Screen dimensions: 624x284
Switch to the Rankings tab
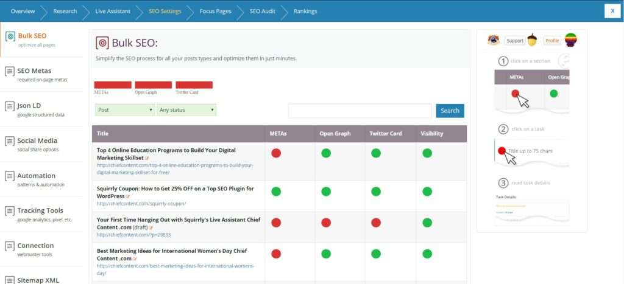point(305,11)
